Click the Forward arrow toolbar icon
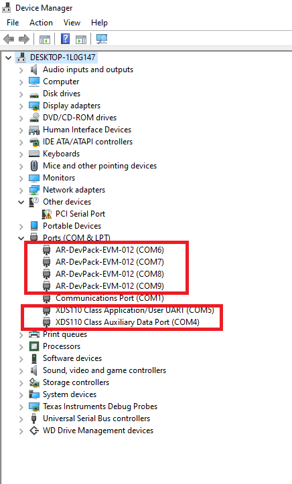 pos(24,39)
